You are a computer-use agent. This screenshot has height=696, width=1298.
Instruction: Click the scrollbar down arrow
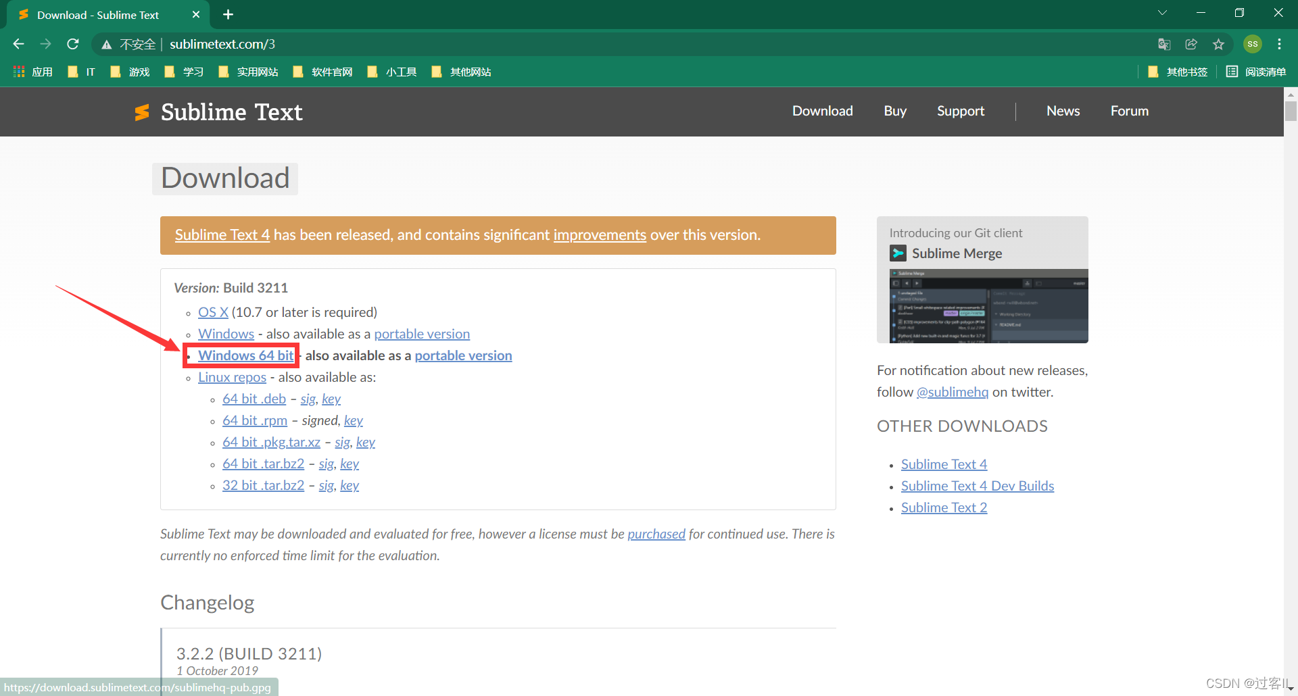pos(1291,689)
